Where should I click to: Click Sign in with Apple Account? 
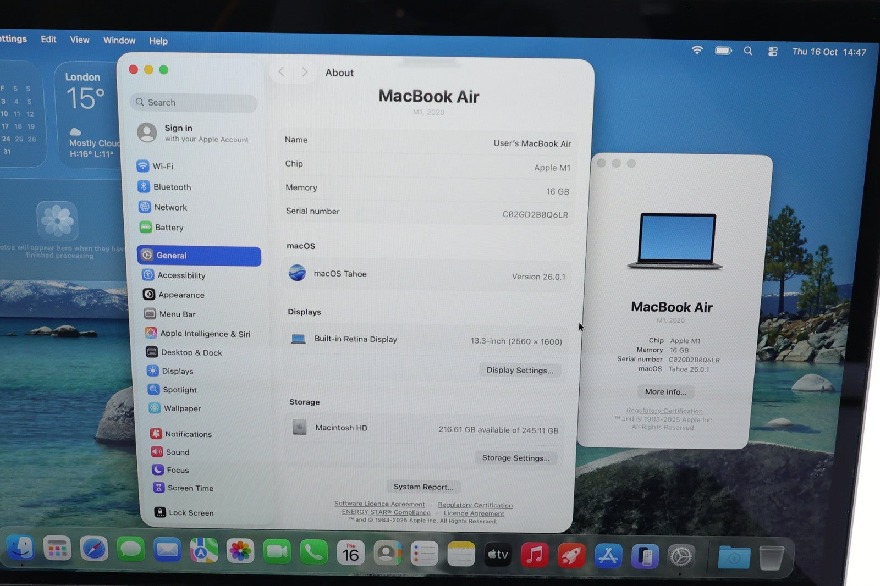click(193, 132)
